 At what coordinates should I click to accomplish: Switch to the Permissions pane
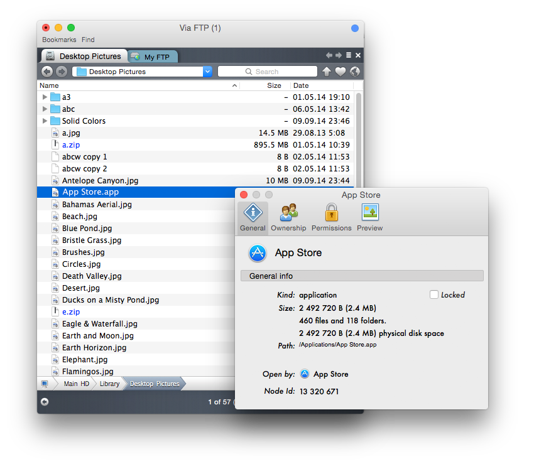(331, 217)
